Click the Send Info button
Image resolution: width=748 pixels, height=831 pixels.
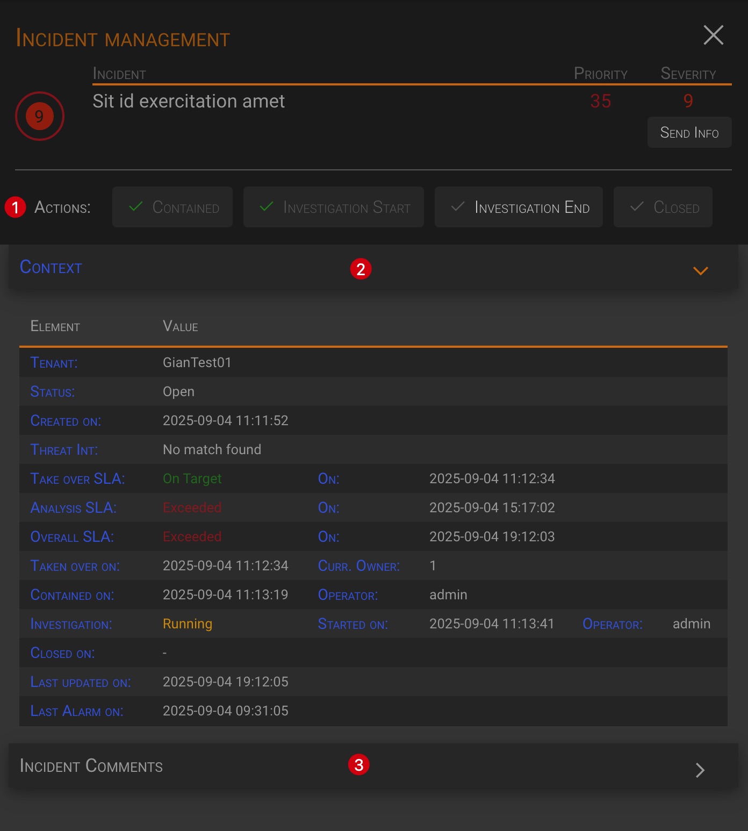pyautogui.click(x=689, y=133)
